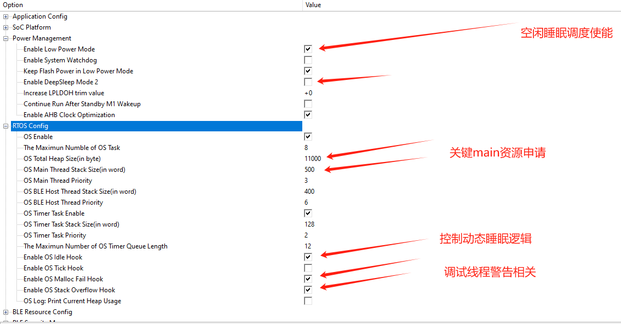Select The Maximun Numble of OS Task label
This screenshot has height=324, width=621.
coord(72,148)
